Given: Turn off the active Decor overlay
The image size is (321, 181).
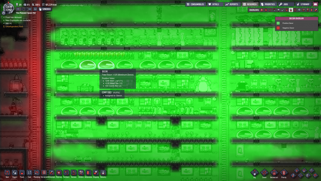Looking at the screenshot, I should click(291, 10).
